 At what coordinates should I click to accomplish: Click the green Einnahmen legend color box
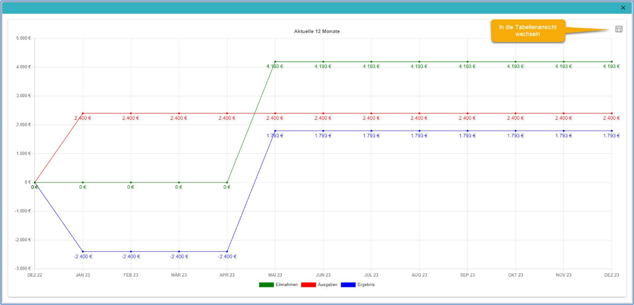click(266, 285)
